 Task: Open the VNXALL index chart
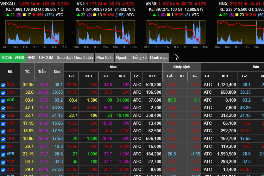click(35, 32)
